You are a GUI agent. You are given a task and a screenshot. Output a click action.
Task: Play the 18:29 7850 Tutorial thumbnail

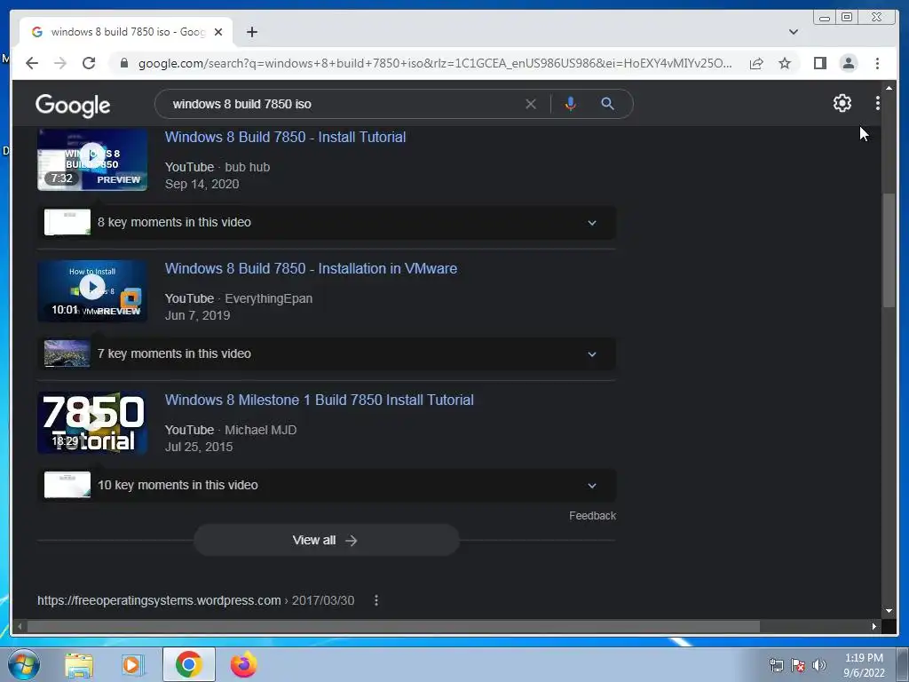coord(92,422)
